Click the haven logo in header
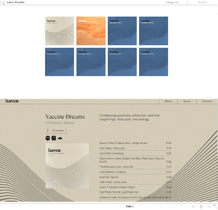The height and width of the screenshot is (210, 218). click(12, 101)
